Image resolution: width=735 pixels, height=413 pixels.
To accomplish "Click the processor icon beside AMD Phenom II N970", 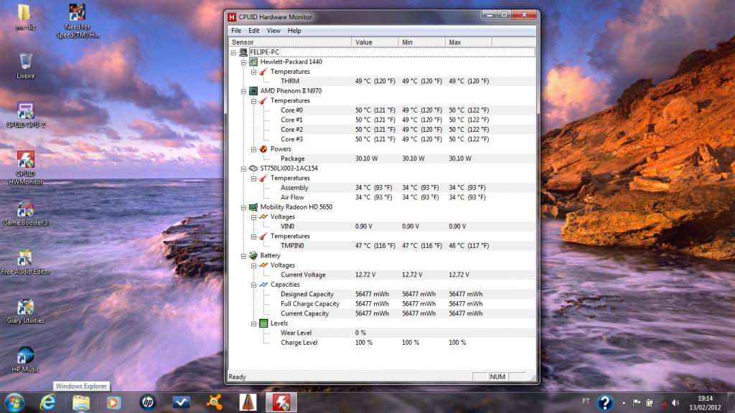I will (253, 91).
